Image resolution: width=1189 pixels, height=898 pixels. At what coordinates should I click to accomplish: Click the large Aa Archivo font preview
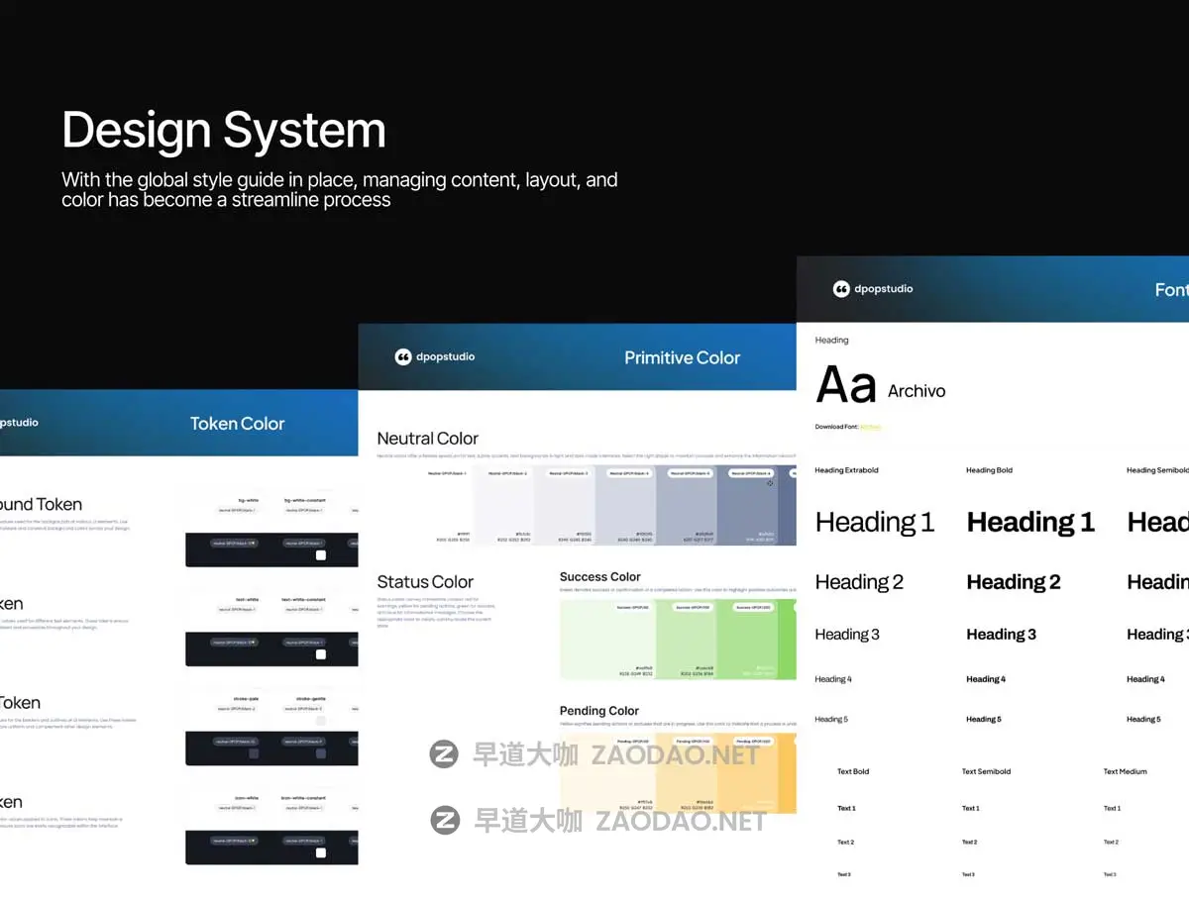(x=845, y=386)
